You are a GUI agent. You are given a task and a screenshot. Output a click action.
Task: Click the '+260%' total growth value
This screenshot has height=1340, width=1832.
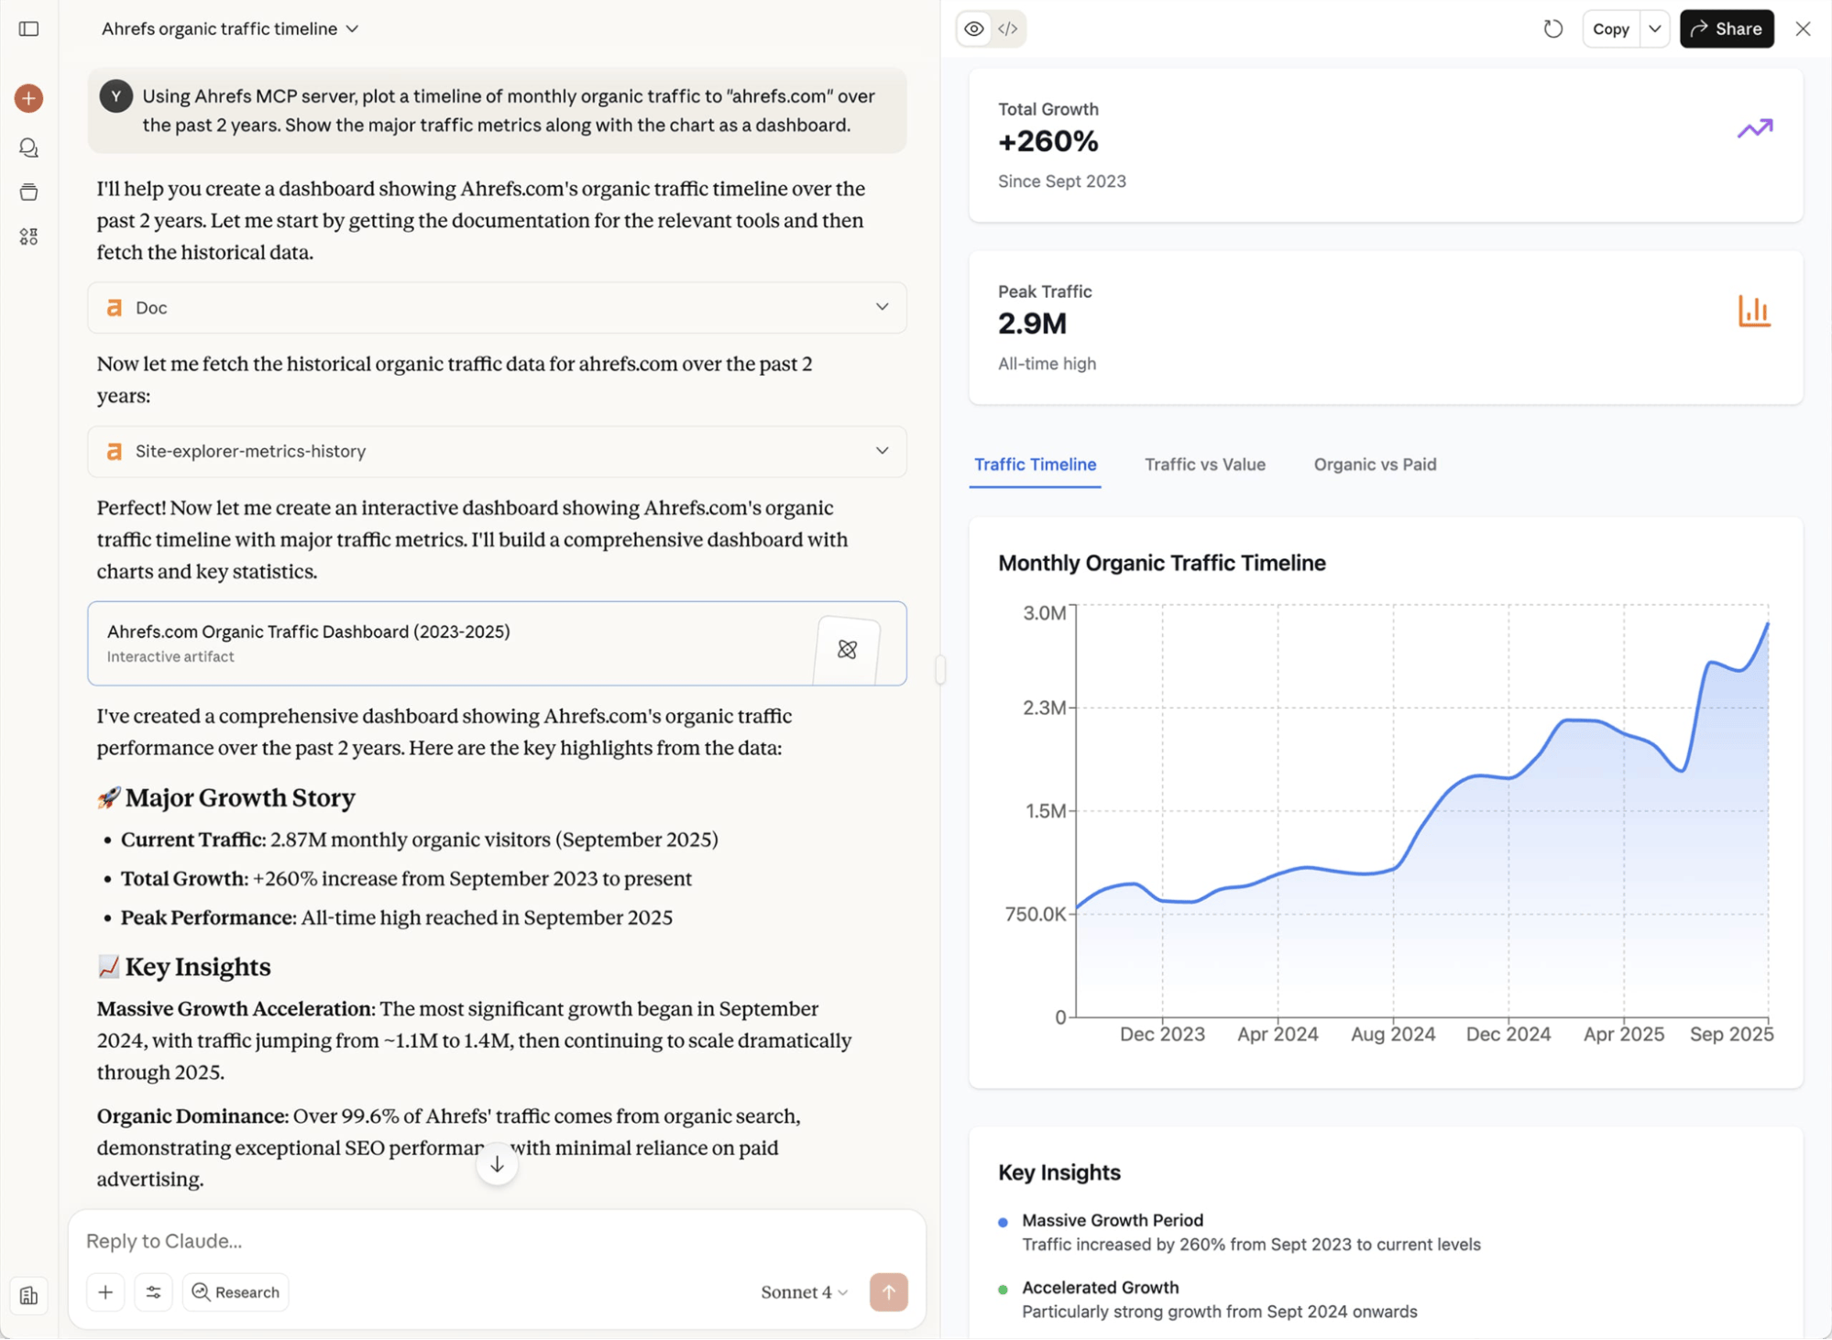click(x=1048, y=141)
